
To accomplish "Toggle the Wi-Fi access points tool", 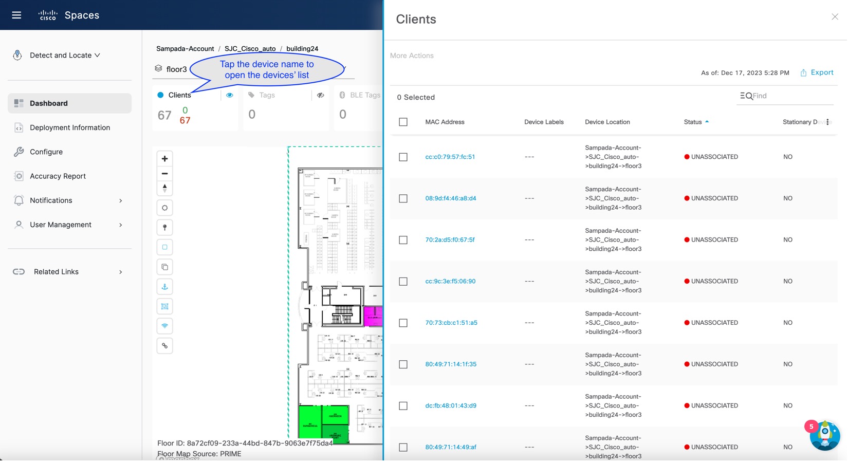I will [x=164, y=326].
